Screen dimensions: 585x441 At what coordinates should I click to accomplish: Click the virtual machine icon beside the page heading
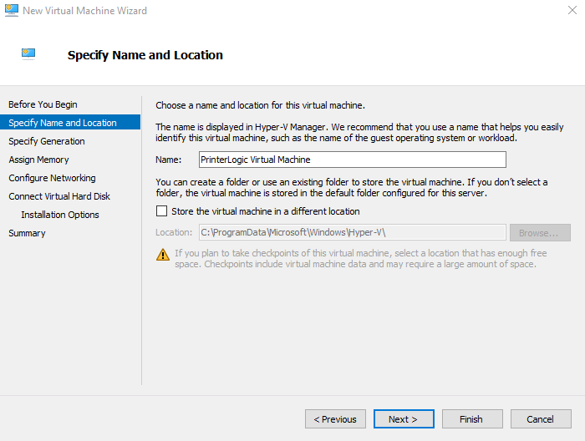click(28, 54)
